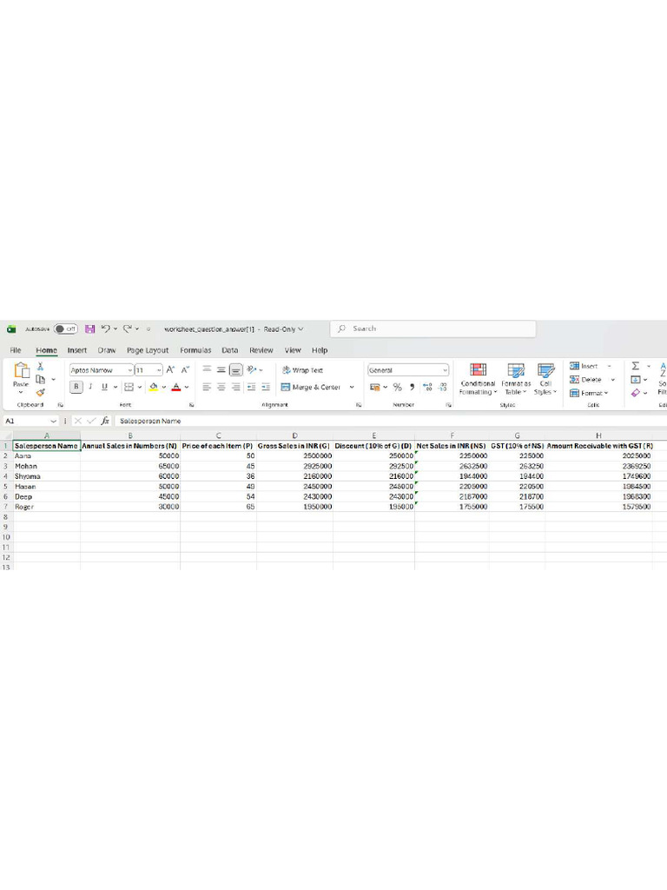667x890 pixels.
Task: Apply top align to cells
Action: (x=207, y=369)
